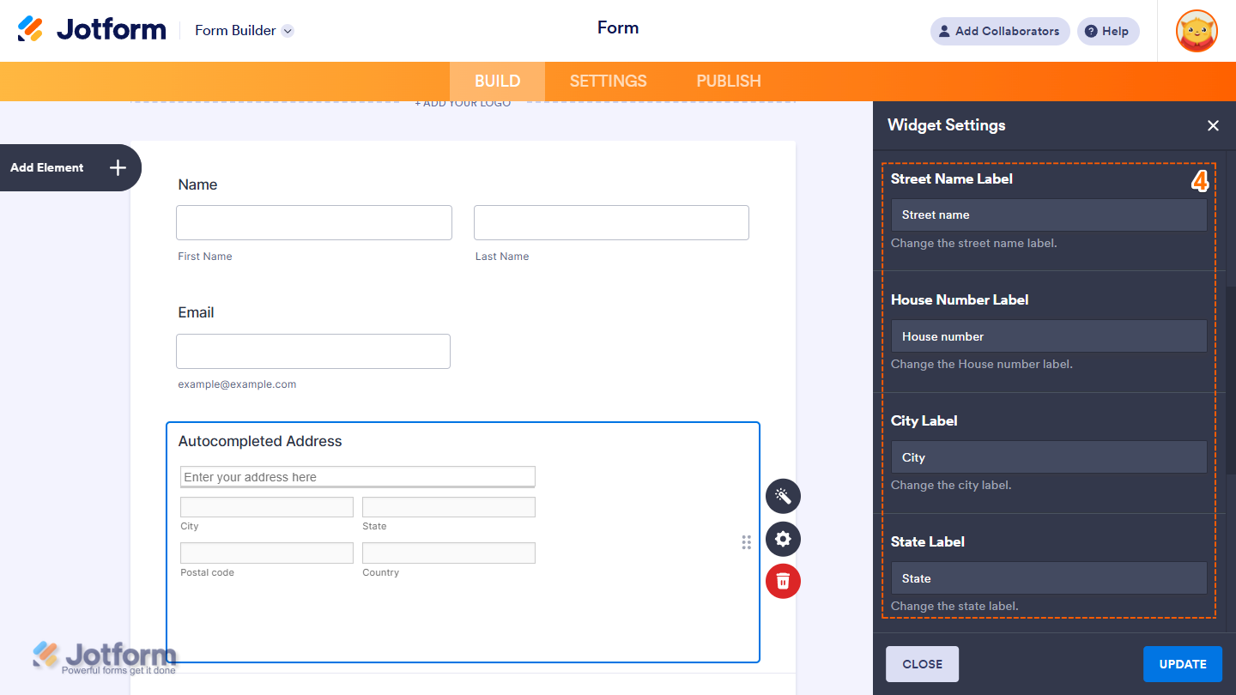Click the address widget drag handle dots

(x=746, y=541)
